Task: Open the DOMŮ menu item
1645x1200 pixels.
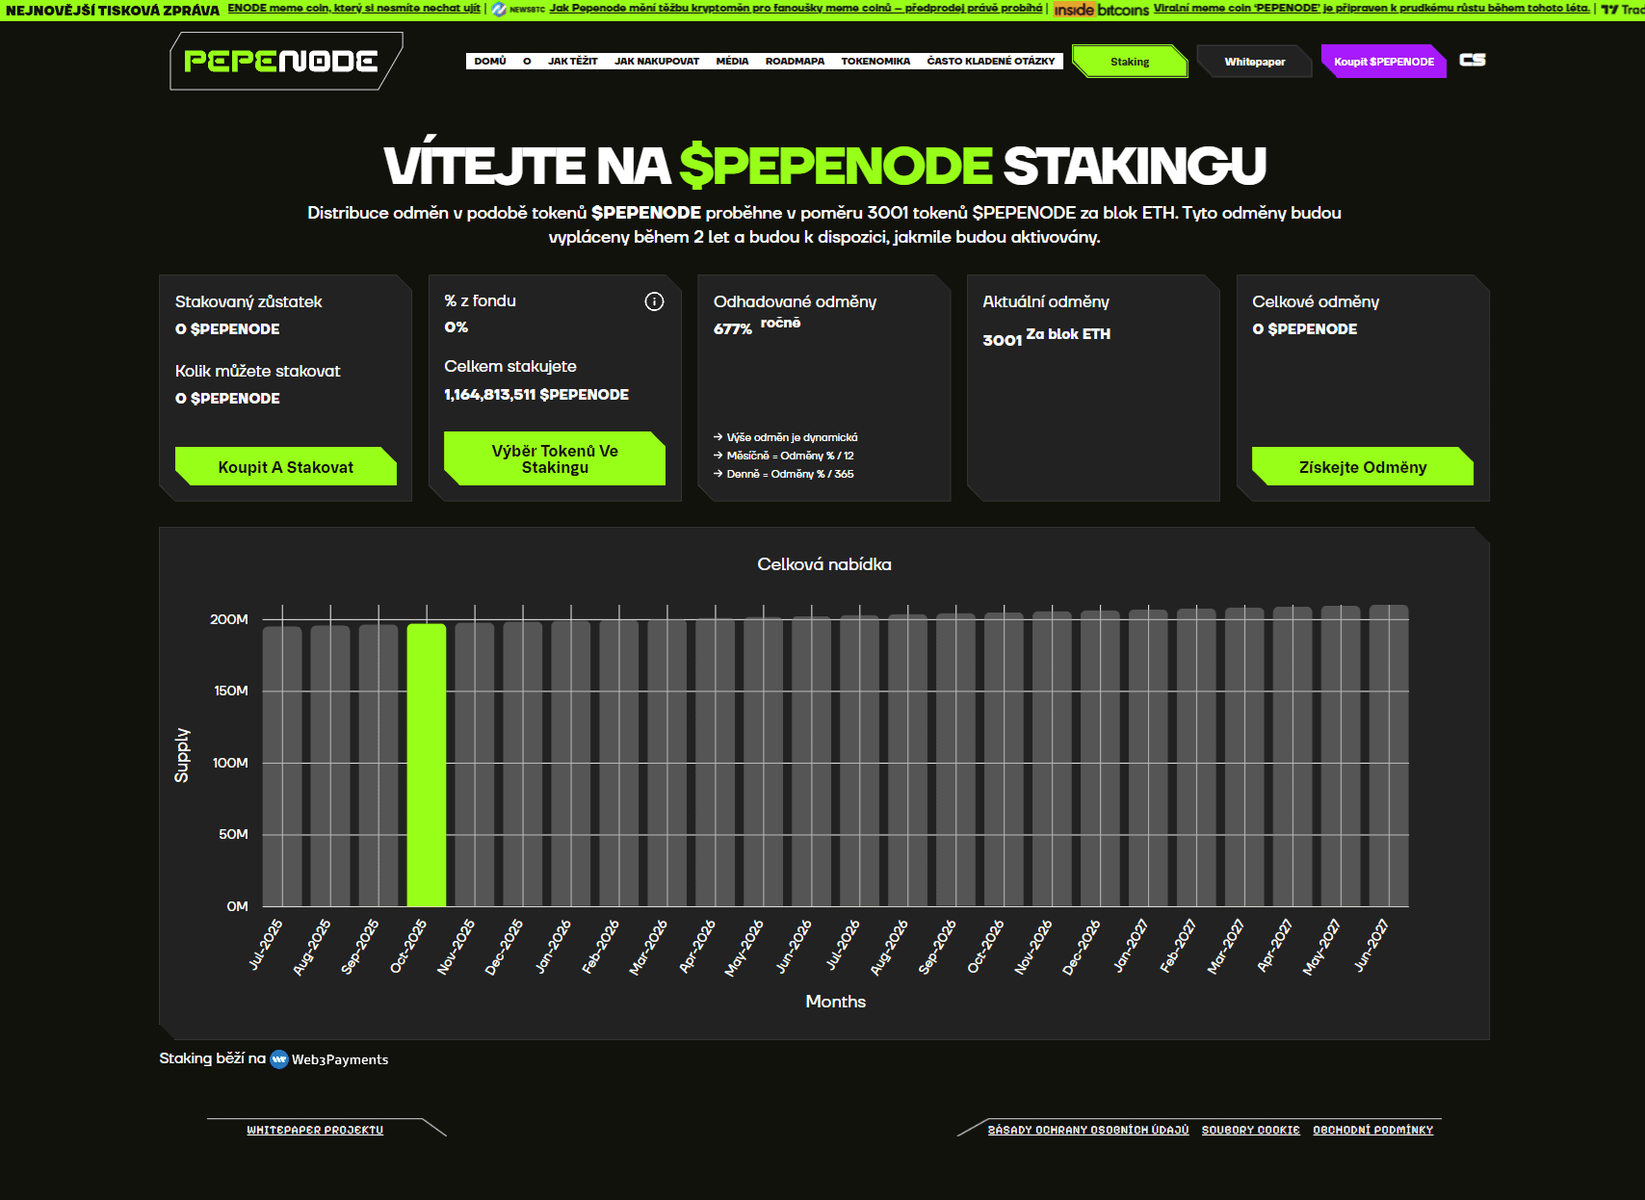Action: point(489,62)
